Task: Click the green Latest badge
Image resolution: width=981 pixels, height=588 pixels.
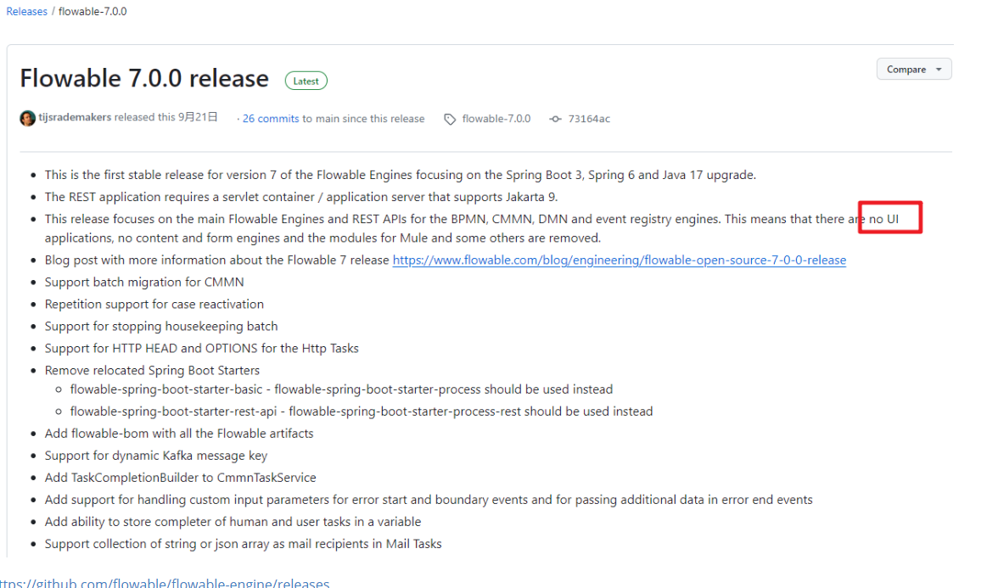Action: point(306,81)
